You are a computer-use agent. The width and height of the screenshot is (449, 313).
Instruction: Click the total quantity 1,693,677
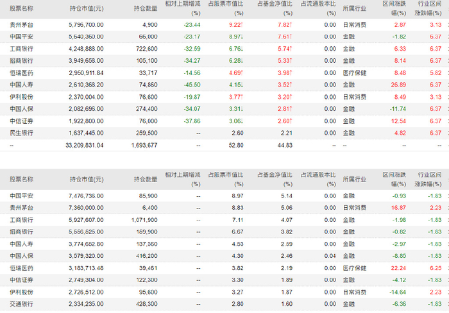pyautogui.click(x=144, y=145)
